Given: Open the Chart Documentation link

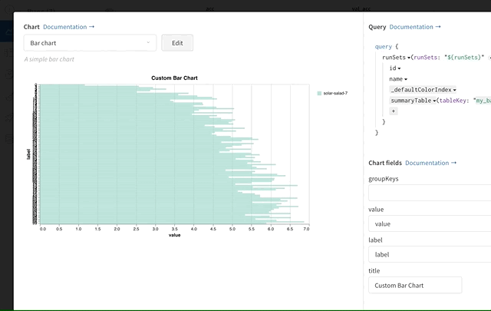Looking at the screenshot, I should tap(69, 27).
